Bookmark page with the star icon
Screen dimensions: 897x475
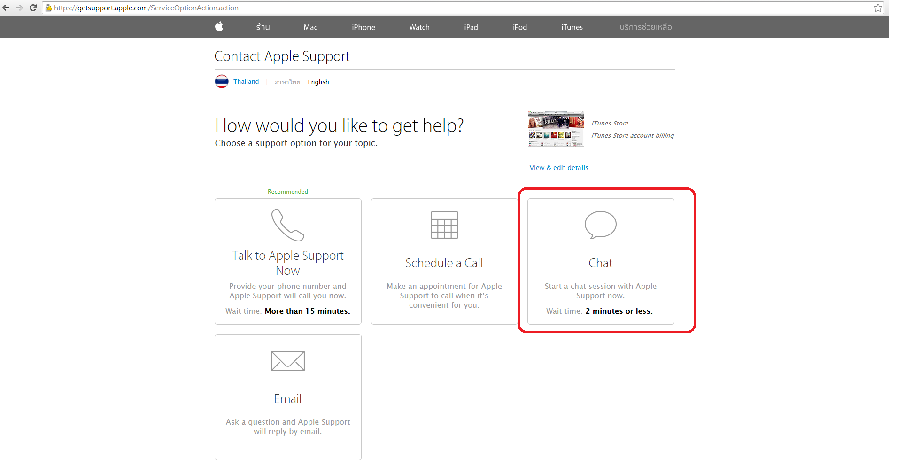coord(878,8)
